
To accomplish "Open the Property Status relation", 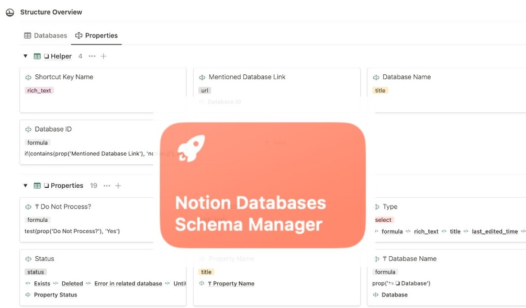I will click(x=55, y=295).
